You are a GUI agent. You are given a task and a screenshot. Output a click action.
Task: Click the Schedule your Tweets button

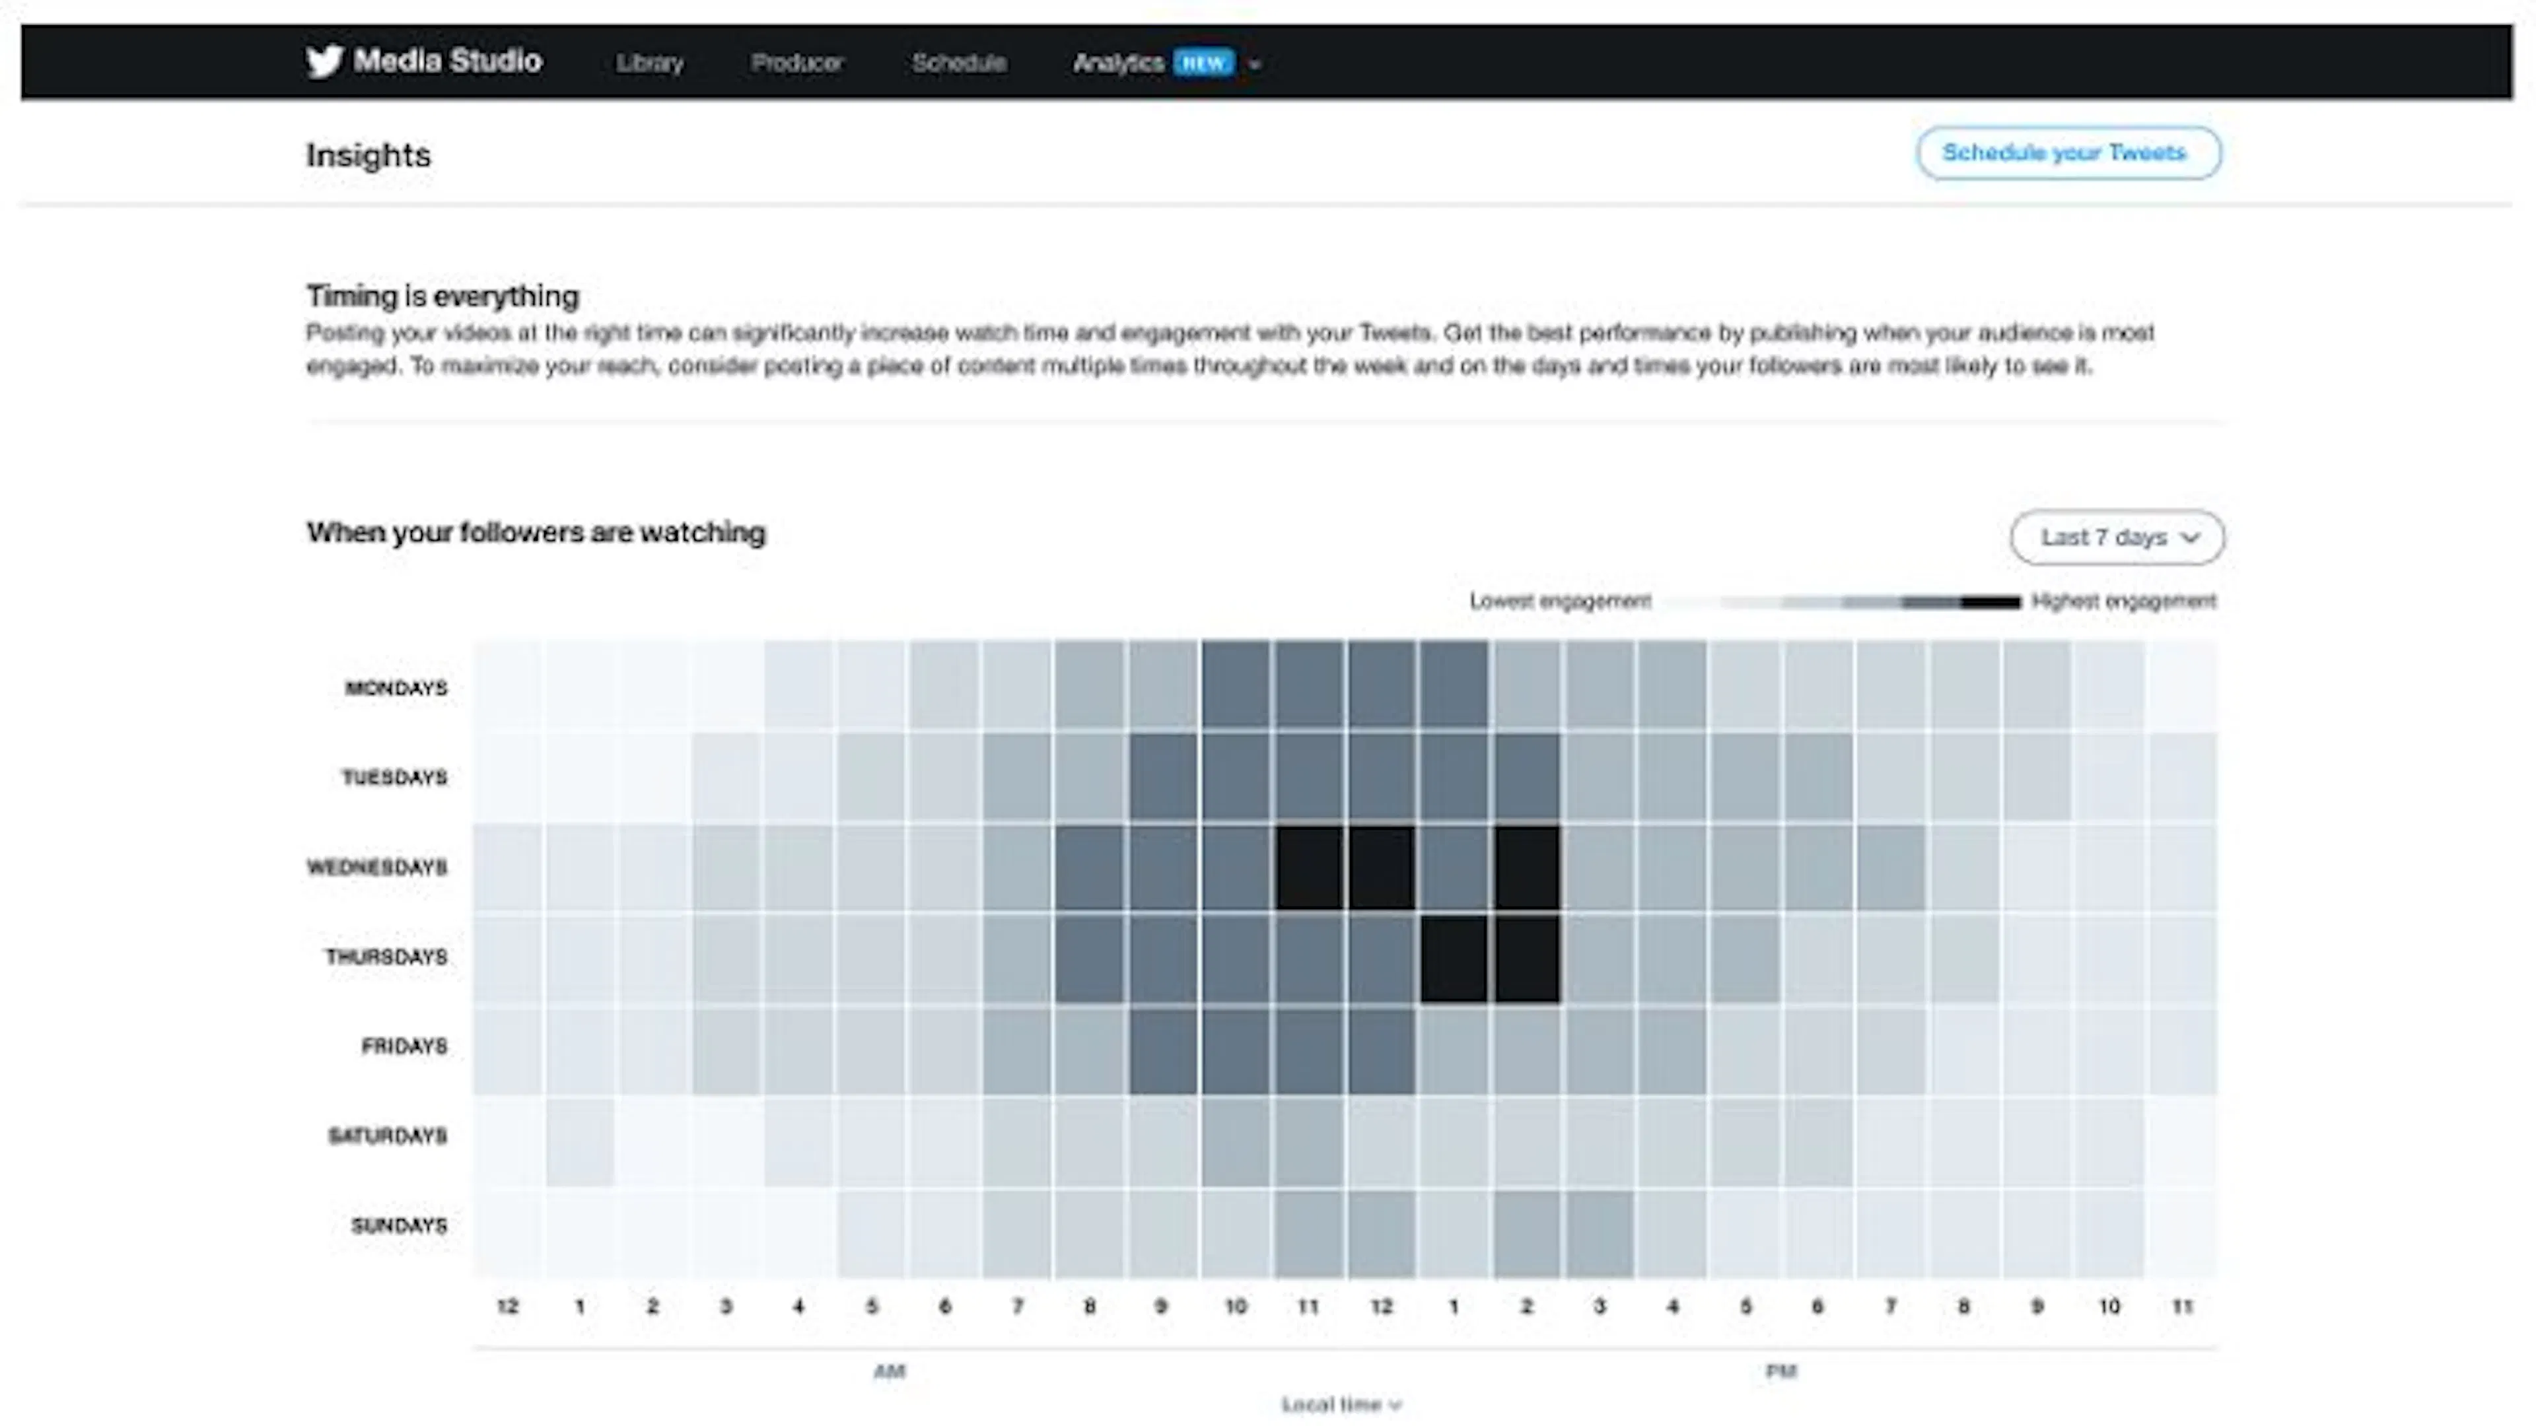coord(2067,154)
